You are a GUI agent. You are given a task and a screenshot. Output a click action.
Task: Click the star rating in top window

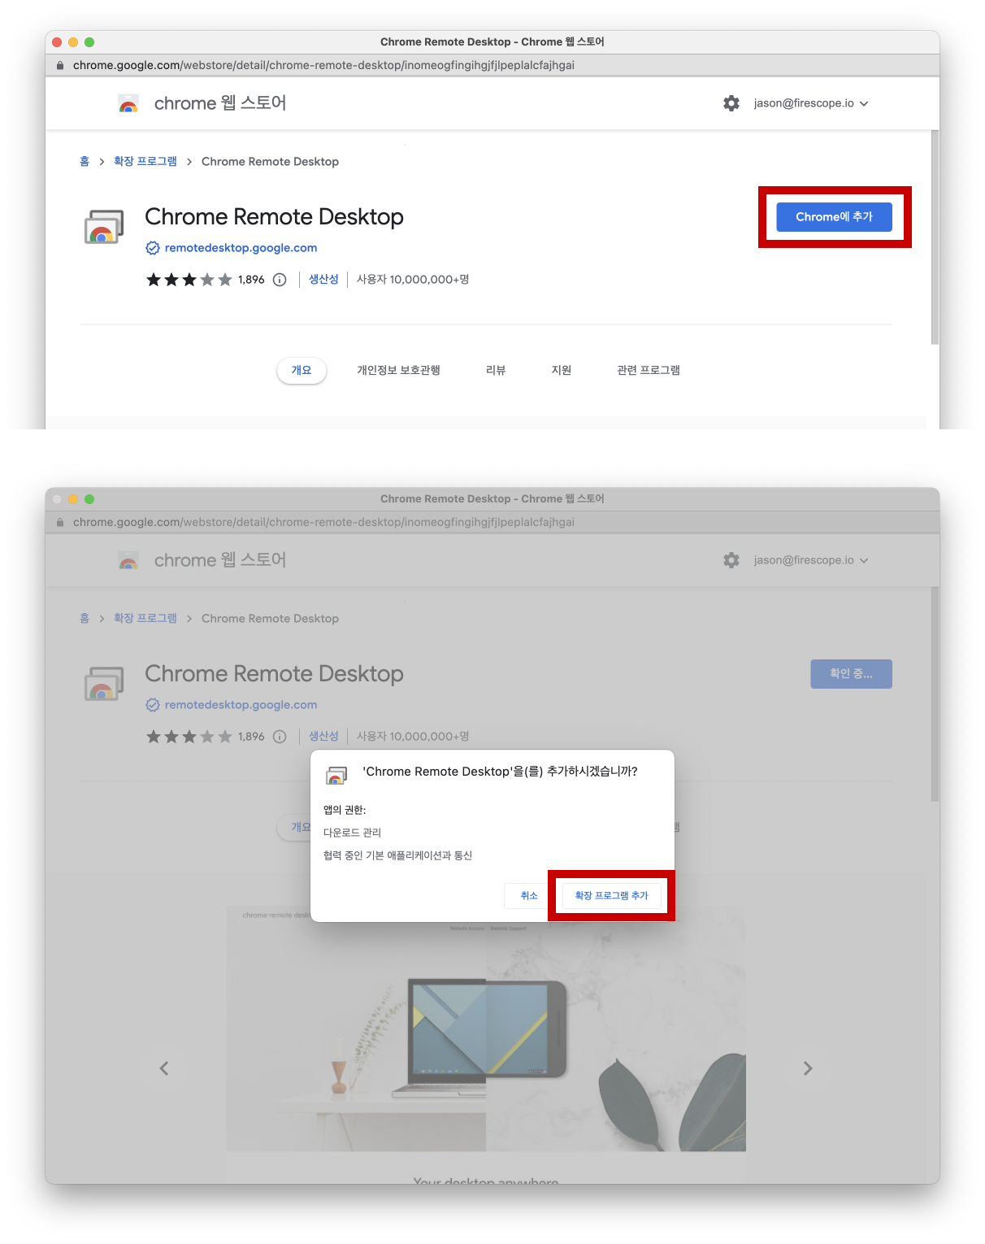pos(189,280)
